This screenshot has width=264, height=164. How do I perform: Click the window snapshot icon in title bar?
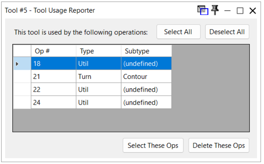[203, 10]
